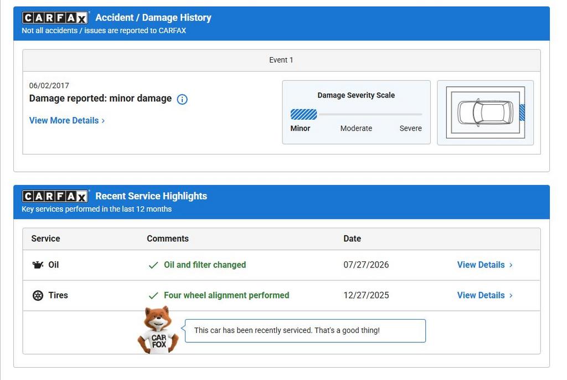Click the 06/02/2017 event date

[49, 86]
